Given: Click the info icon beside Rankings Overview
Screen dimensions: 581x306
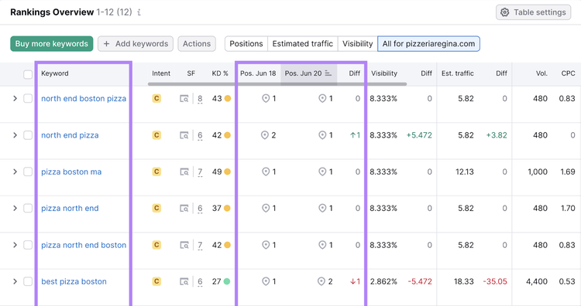Looking at the screenshot, I should tap(139, 12).
